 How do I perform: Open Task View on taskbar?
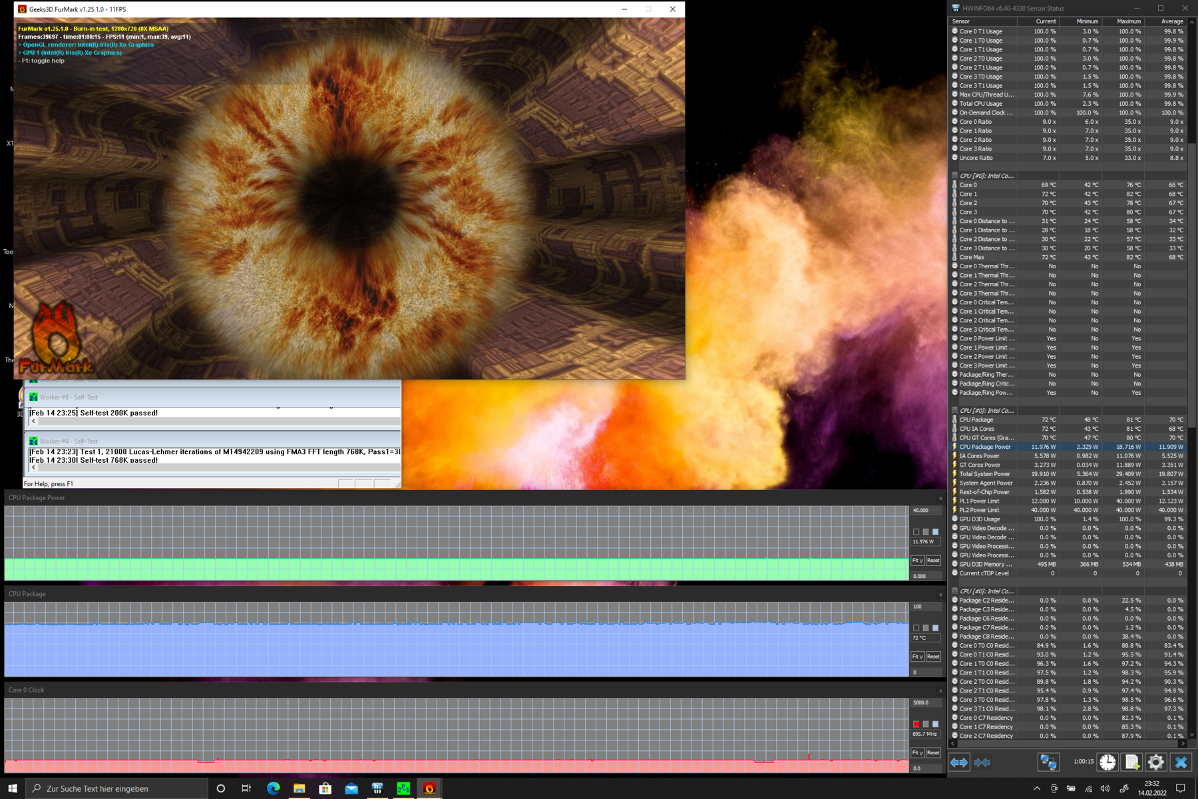246,788
